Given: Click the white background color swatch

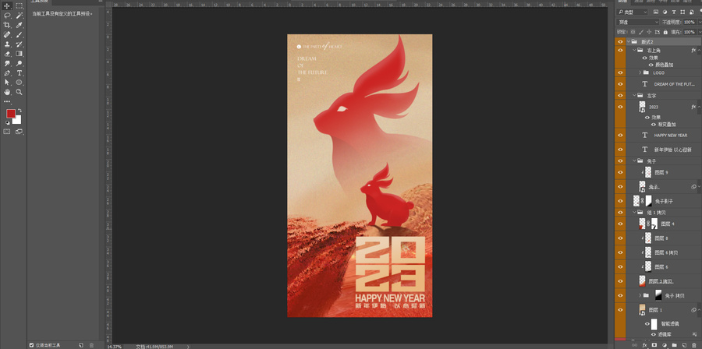Looking at the screenshot, I should pyautogui.click(x=18, y=121).
